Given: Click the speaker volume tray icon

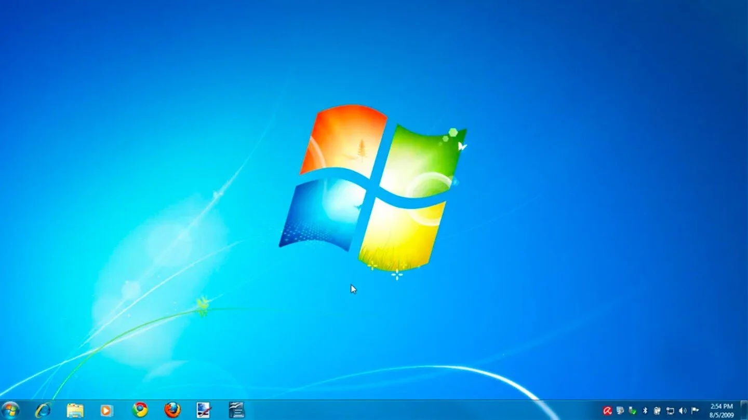Looking at the screenshot, I should coord(683,411).
